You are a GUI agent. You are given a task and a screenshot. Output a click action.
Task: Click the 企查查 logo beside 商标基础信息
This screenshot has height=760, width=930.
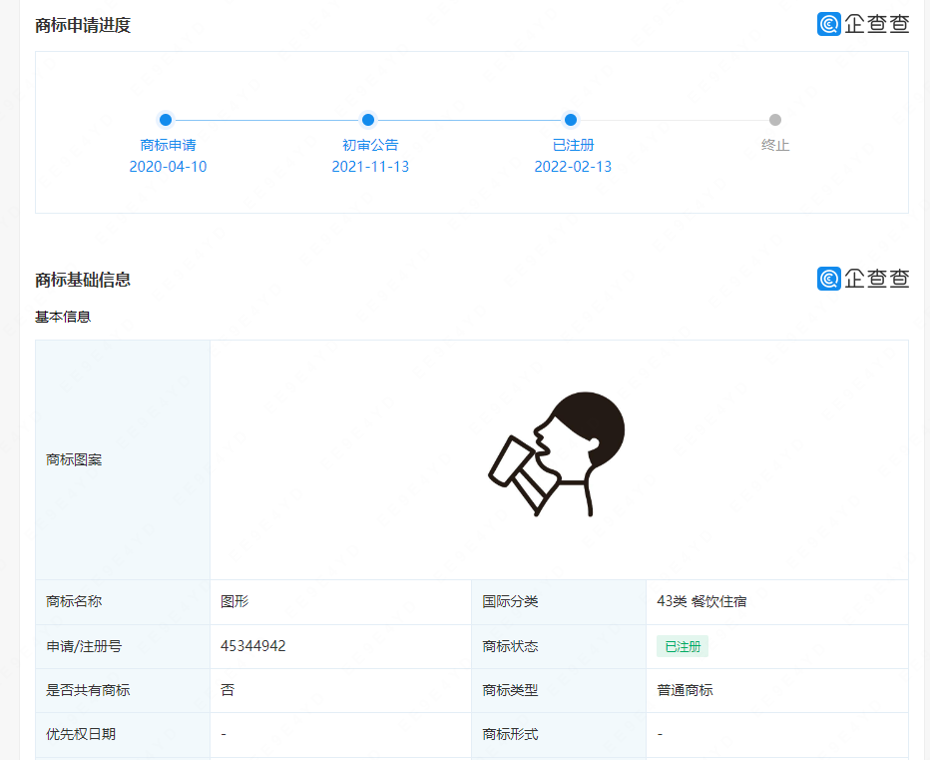click(x=862, y=279)
